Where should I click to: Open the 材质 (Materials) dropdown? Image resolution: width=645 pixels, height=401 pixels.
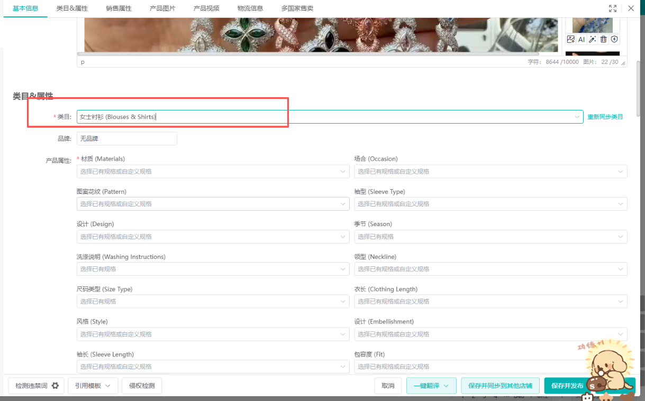213,171
